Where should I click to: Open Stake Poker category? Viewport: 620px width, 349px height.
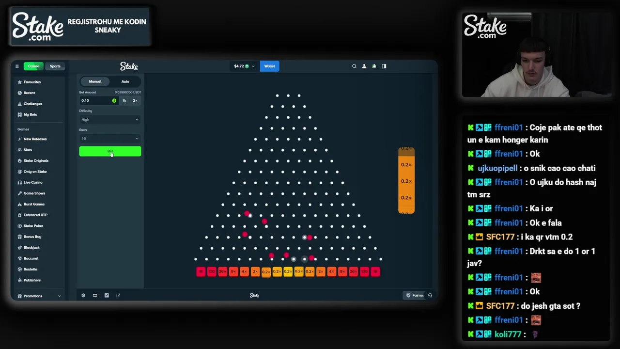33,226
